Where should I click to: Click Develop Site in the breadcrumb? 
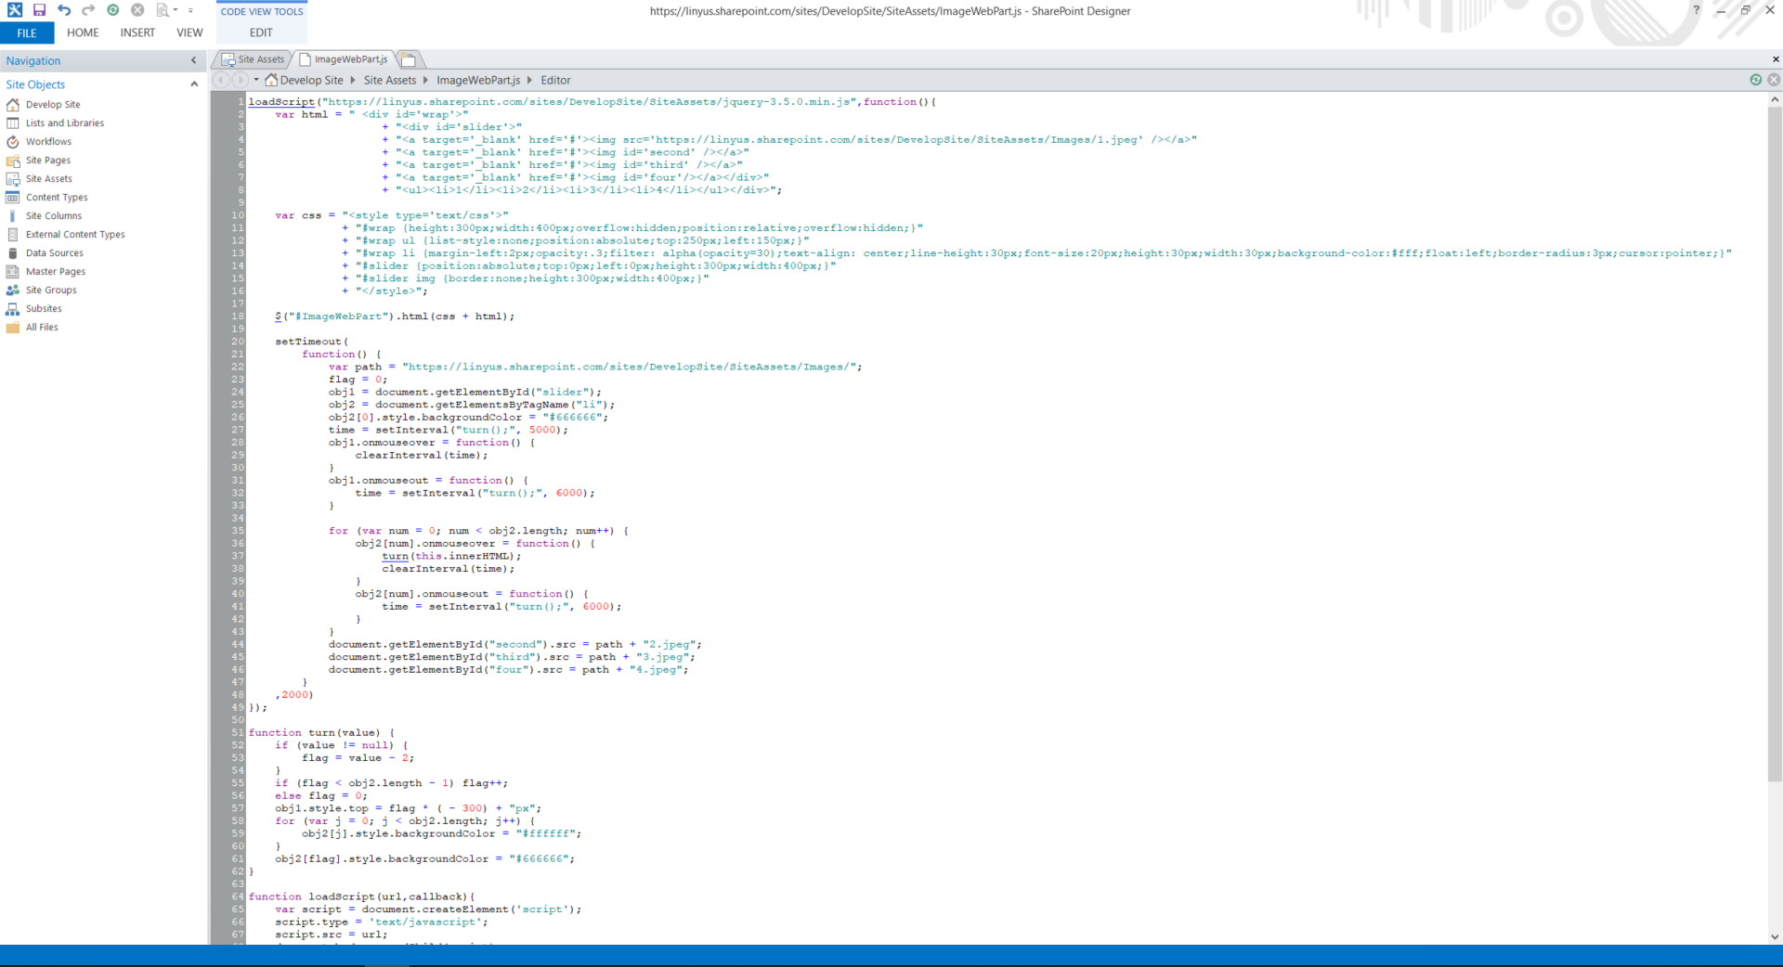tap(311, 81)
